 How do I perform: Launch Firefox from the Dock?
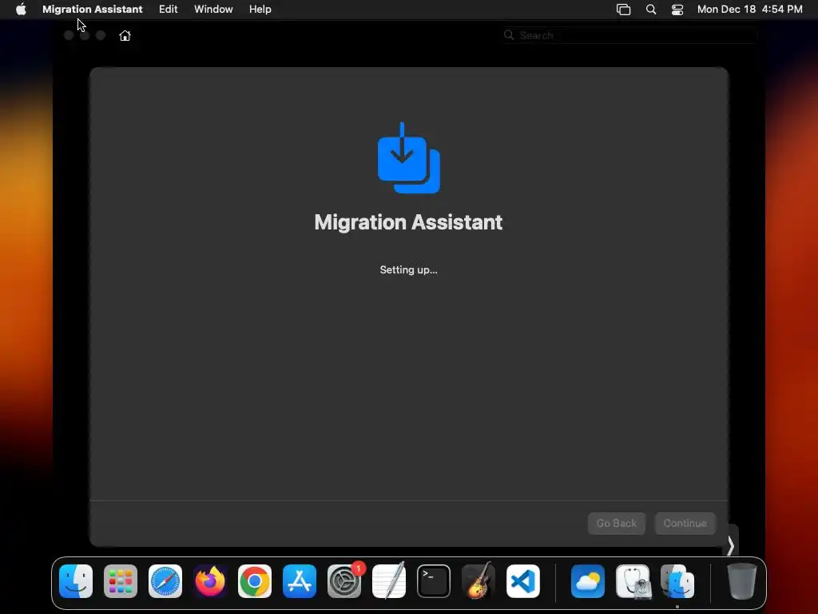210,581
